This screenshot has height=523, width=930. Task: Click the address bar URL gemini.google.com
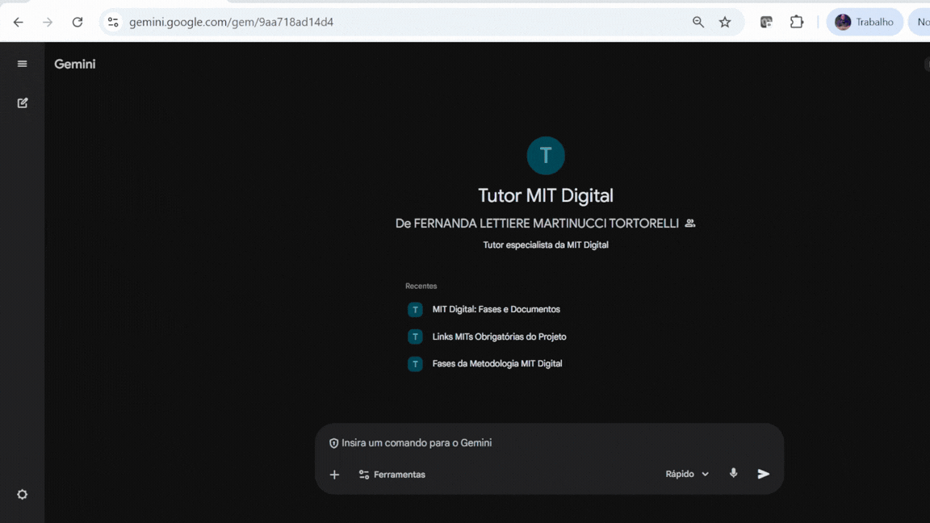[231, 22]
